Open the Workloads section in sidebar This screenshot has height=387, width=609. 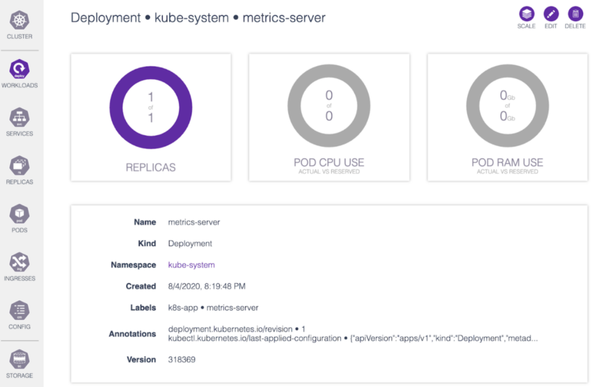(20, 73)
